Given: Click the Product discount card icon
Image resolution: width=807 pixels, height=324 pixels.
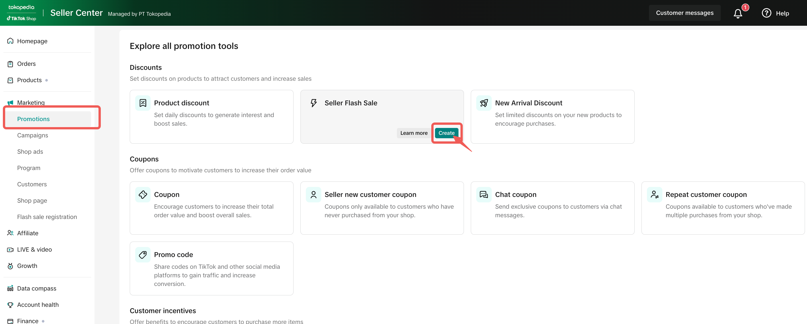Looking at the screenshot, I should click(x=143, y=103).
